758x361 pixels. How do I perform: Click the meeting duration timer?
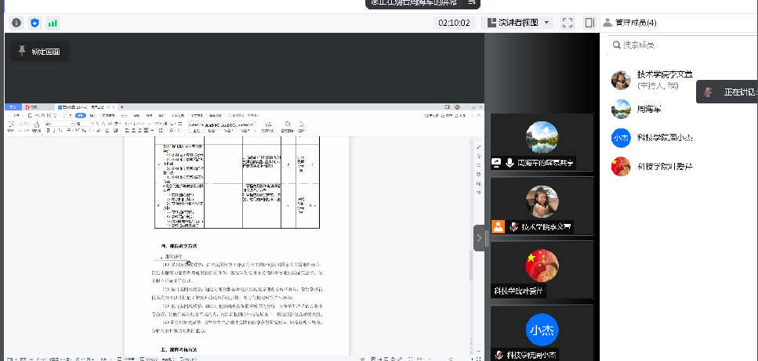point(454,23)
